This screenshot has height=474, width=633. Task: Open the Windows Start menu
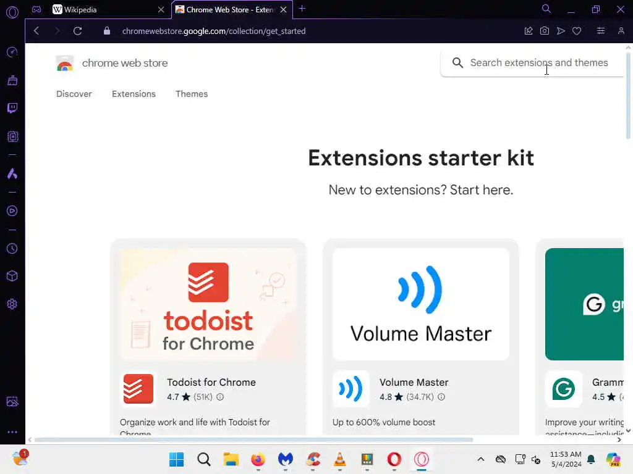coord(176,459)
